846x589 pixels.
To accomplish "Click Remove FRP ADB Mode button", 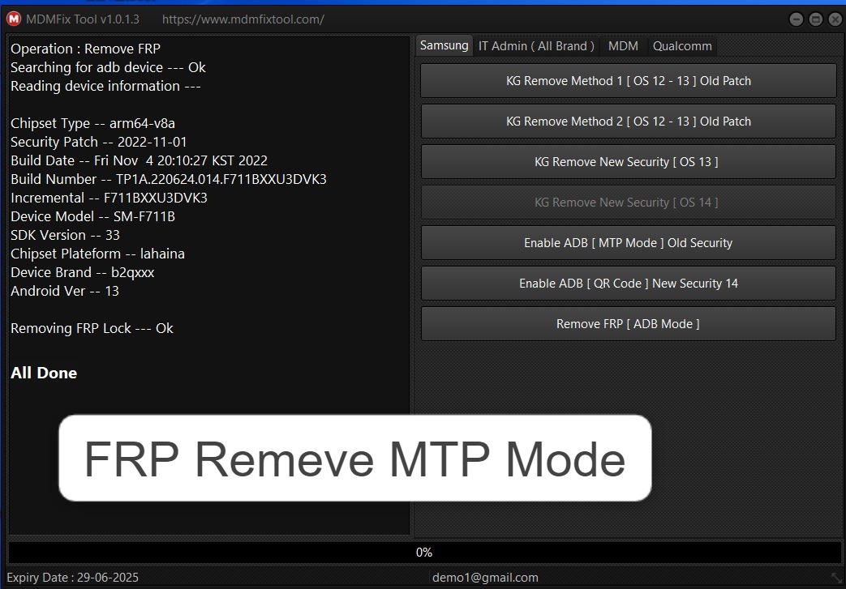I will click(x=628, y=323).
